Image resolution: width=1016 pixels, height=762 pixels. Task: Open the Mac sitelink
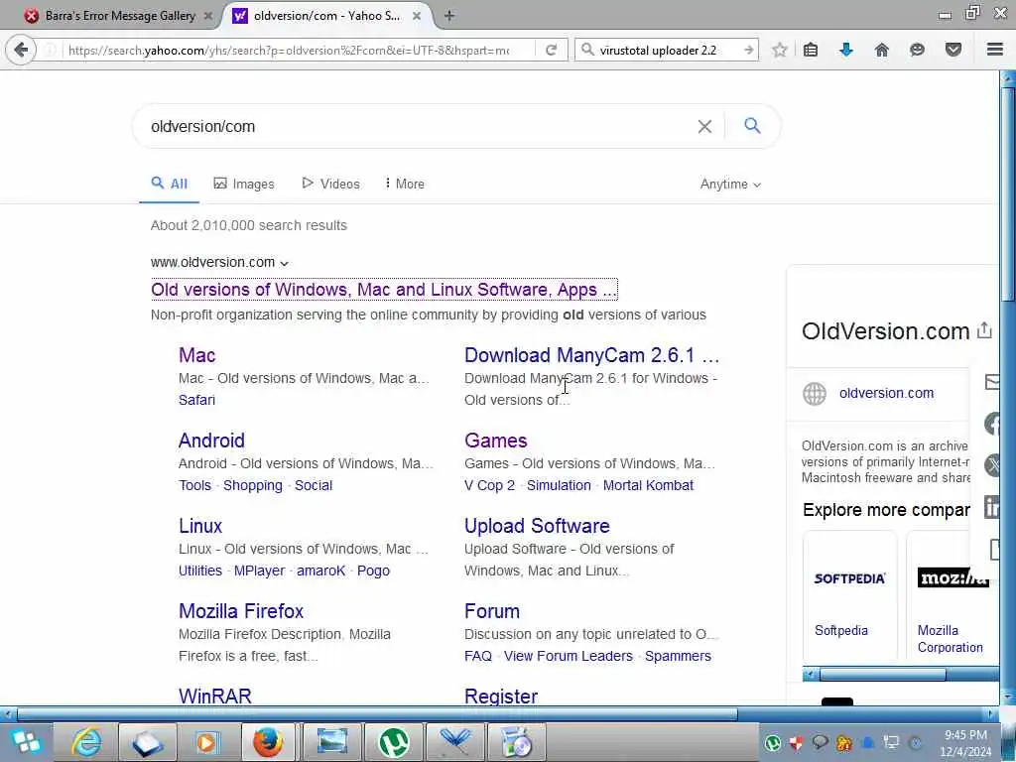click(x=197, y=355)
